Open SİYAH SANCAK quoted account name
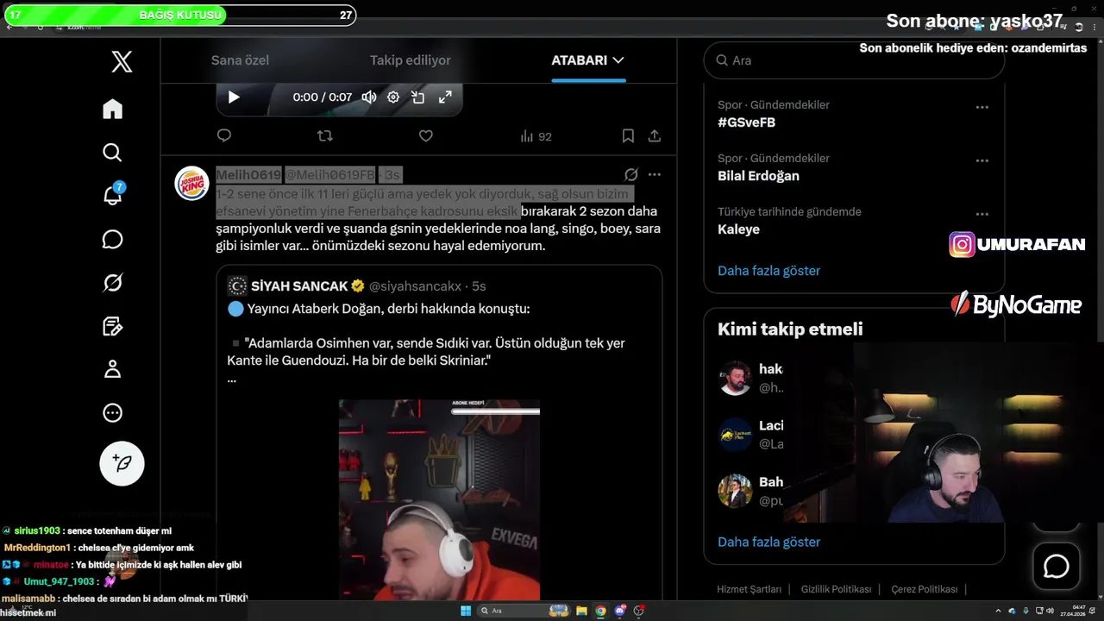Viewport: 1104px width, 621px height. (x=299, y=285)
